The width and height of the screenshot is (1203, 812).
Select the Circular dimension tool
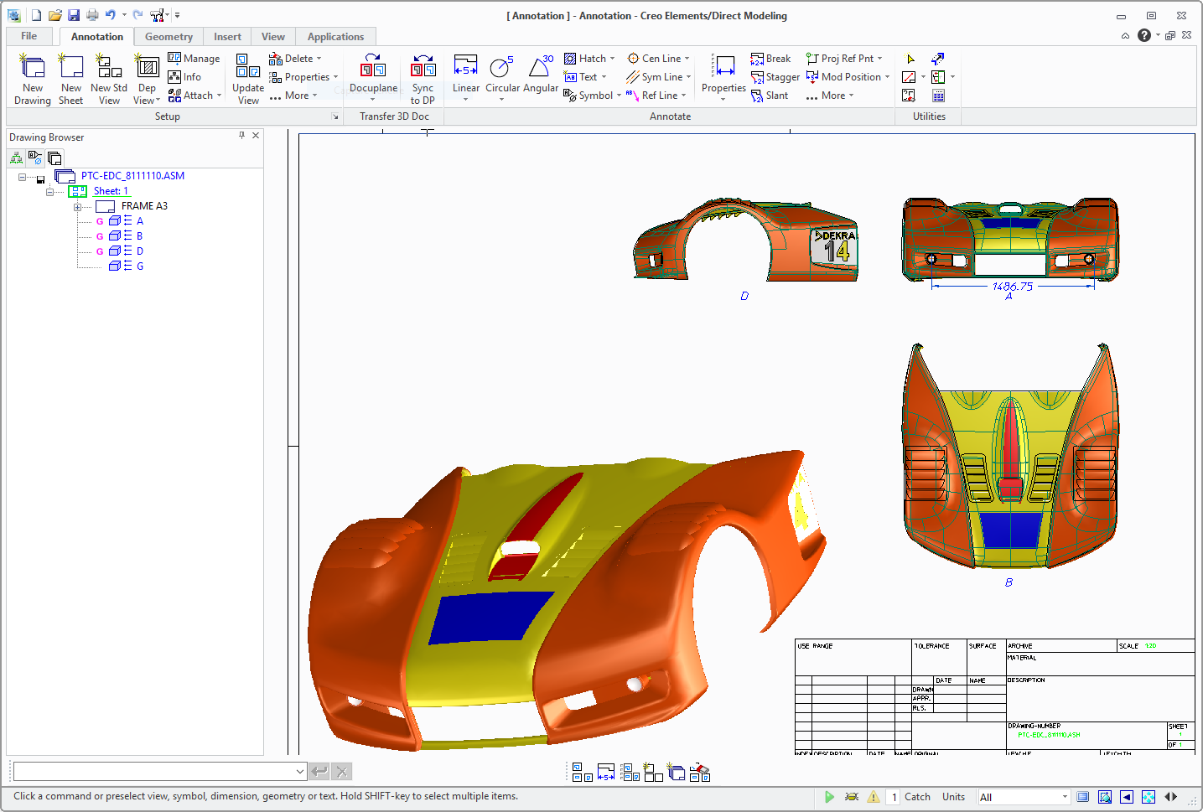point(502,66)
